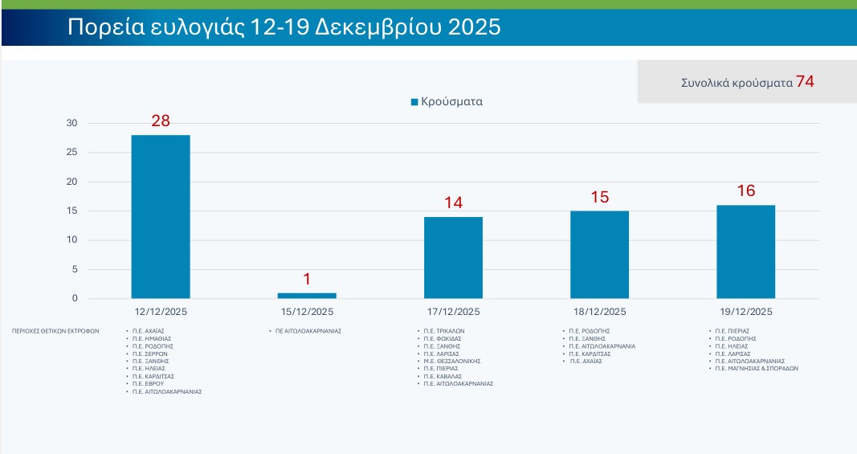The image size is (857, 454).
Task: Click the blue Κρούσματα legend color square
Action: tap(414, 102)
